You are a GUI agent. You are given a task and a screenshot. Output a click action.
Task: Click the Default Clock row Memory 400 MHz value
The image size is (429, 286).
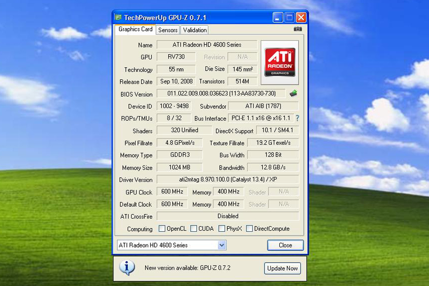(x=228, y=204)
